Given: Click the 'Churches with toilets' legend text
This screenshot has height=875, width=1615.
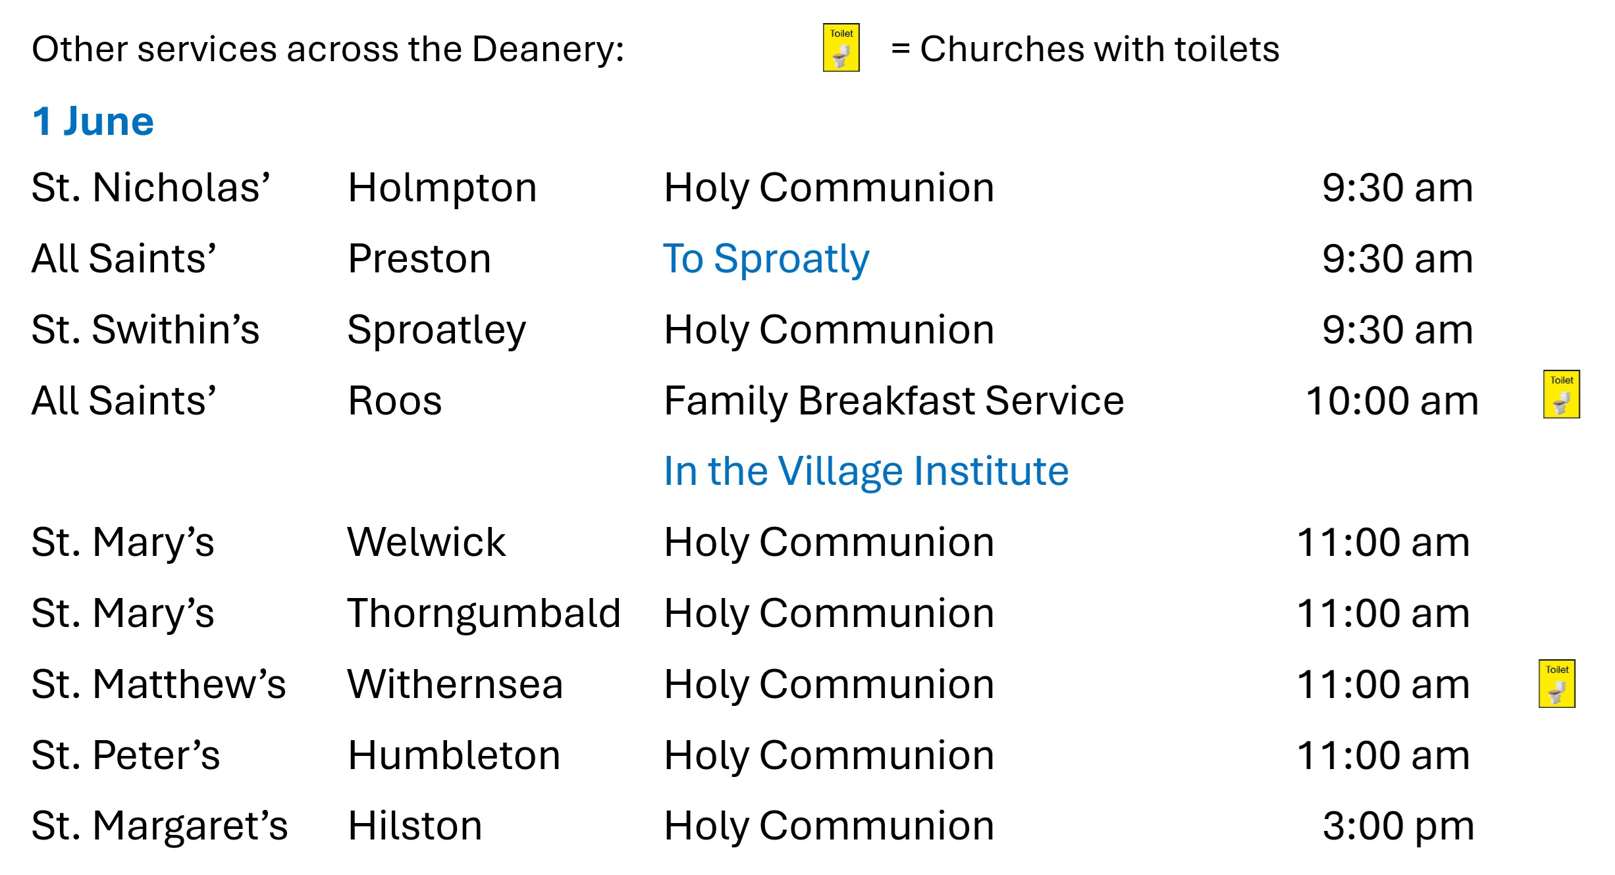Looking at the screenshot, I should click(x=1099, y=49).
